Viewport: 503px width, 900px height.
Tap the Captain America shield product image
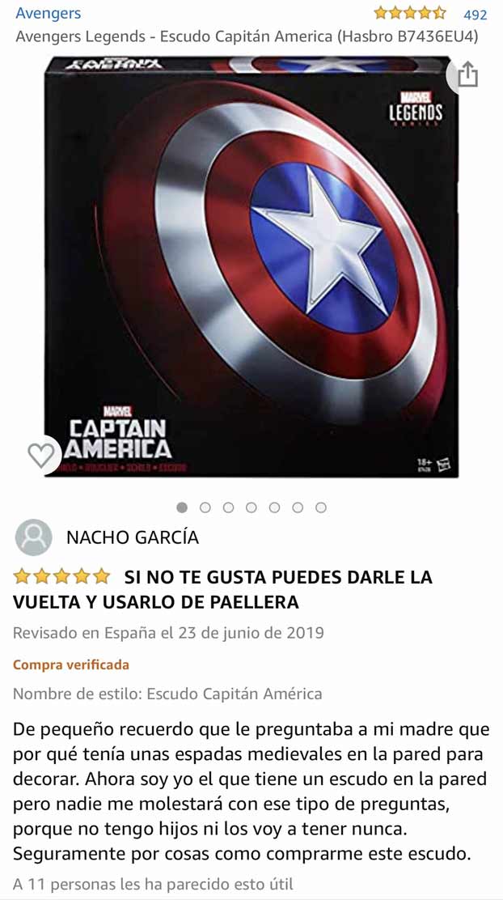251,266
